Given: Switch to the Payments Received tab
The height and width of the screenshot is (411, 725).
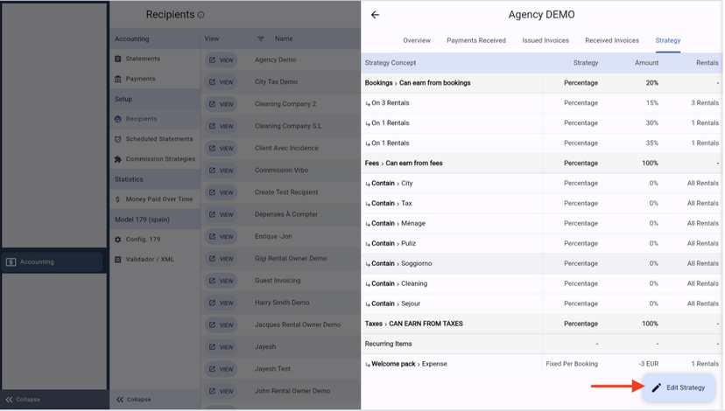Looking at the screenshot, I should [x=476, y=40].
